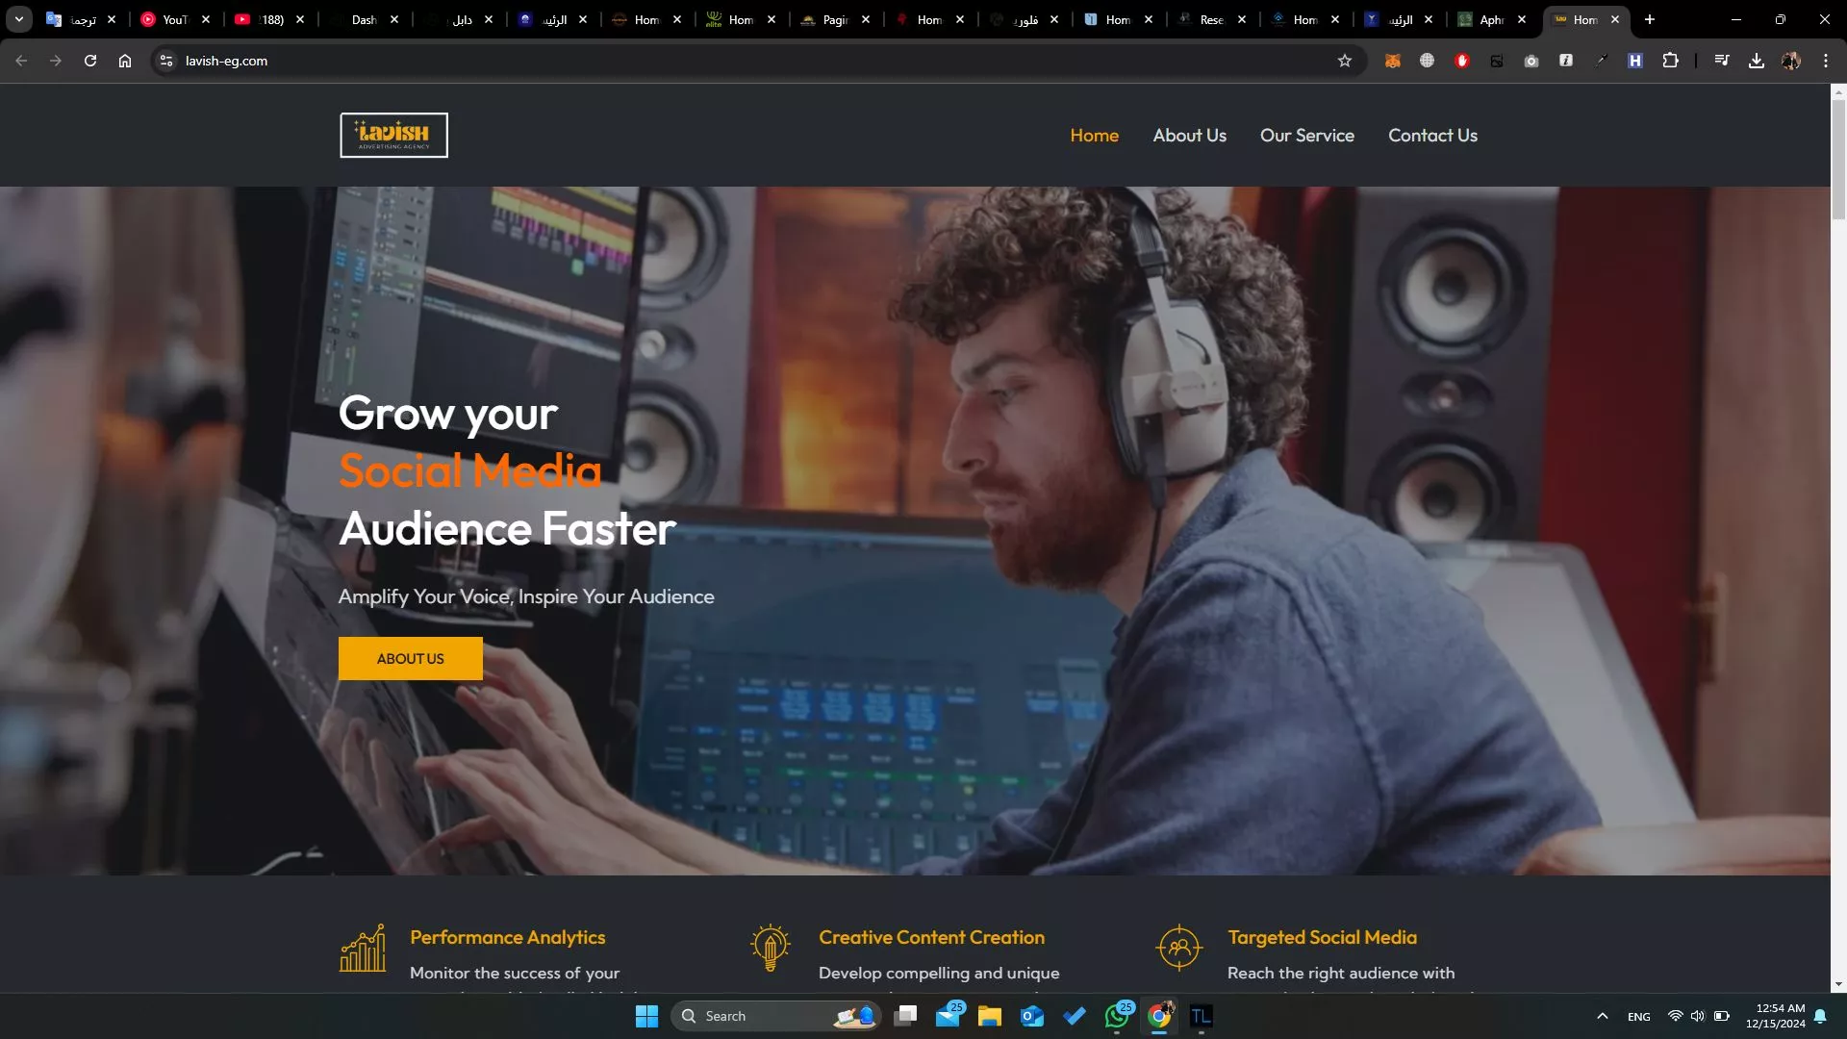Screen dimensions: 1847x1039
Task: Open WhatsApp from the taskbar
Action: (1117, 1016)
